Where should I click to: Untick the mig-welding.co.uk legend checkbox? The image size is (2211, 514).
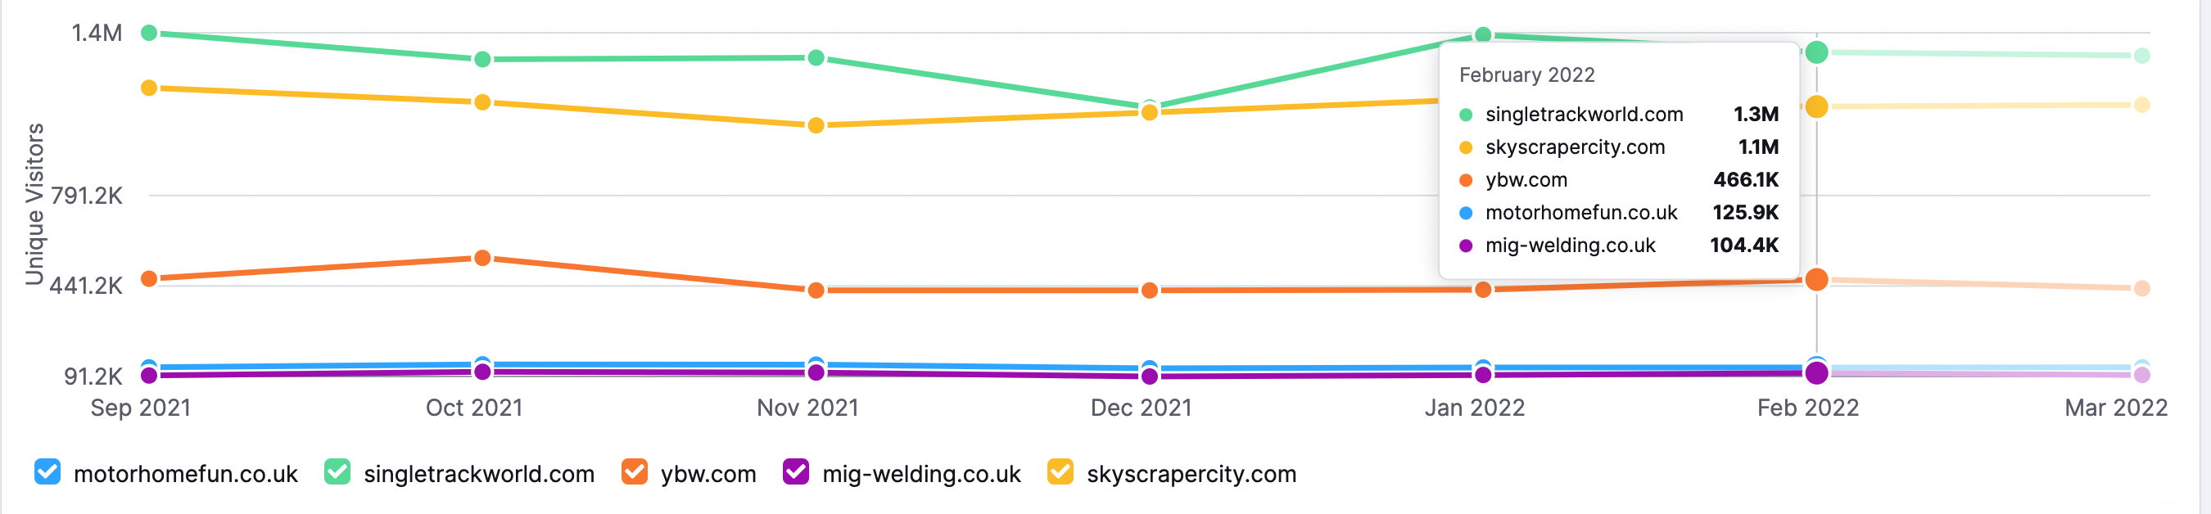point(796,472)
